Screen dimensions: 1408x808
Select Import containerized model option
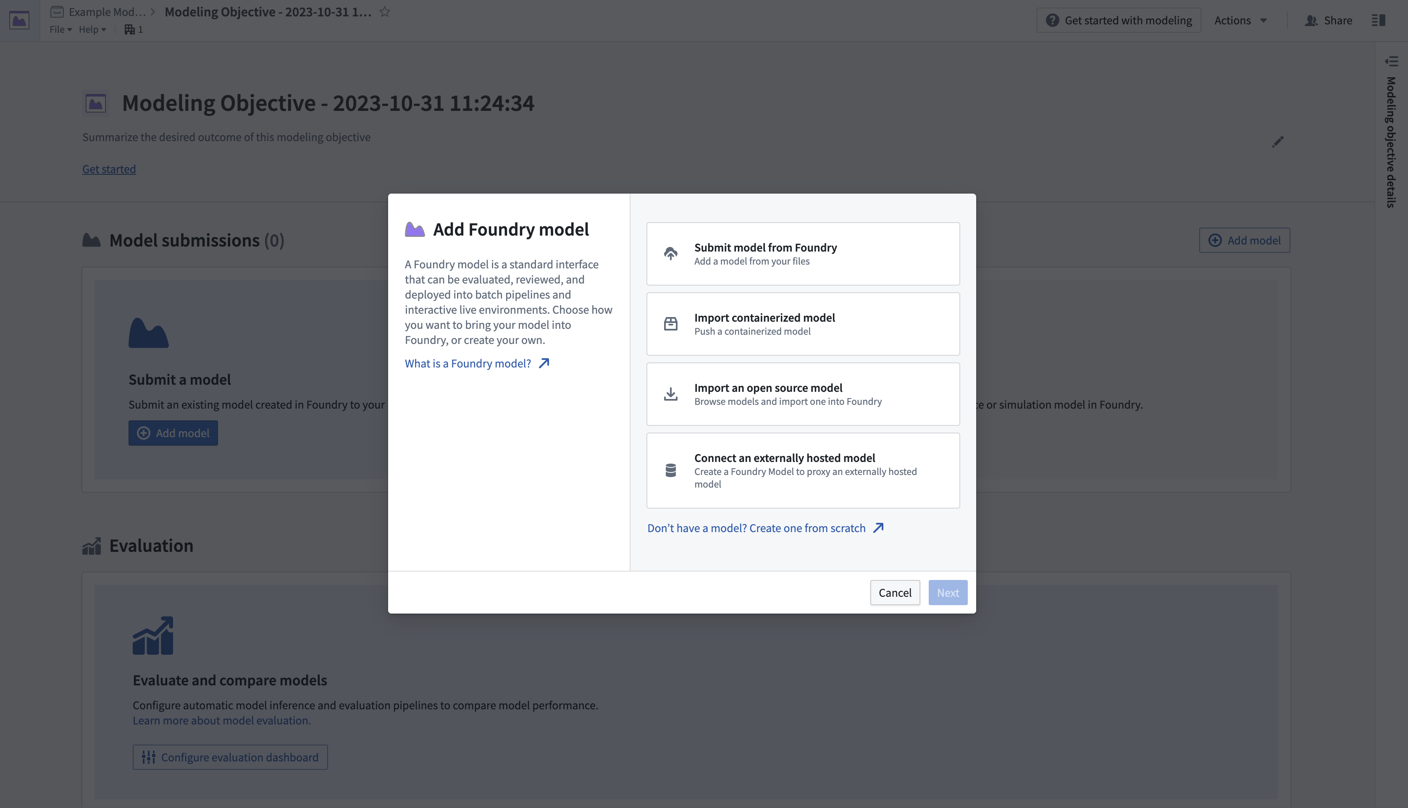(x=803, y=324)
